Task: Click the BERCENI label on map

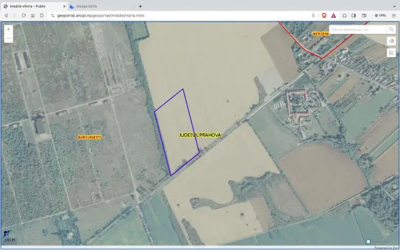Action: (321, 34)
